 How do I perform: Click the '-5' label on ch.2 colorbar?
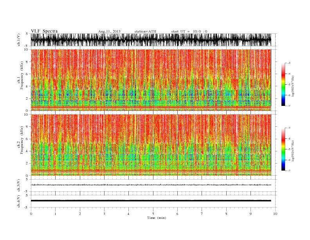(x=288, y=149)
